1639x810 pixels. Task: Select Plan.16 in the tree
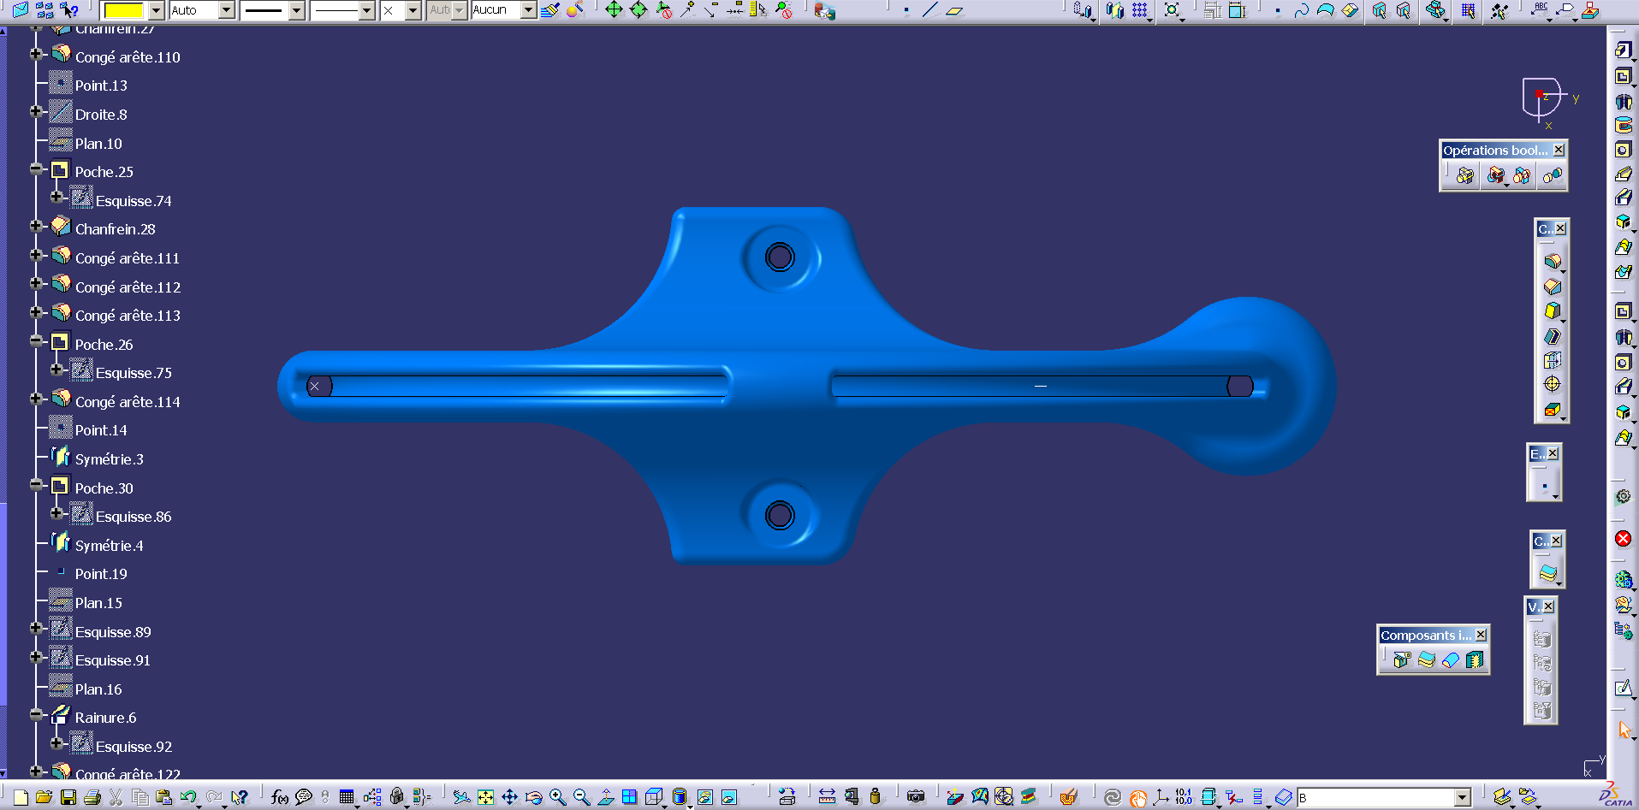click(98, 689)
